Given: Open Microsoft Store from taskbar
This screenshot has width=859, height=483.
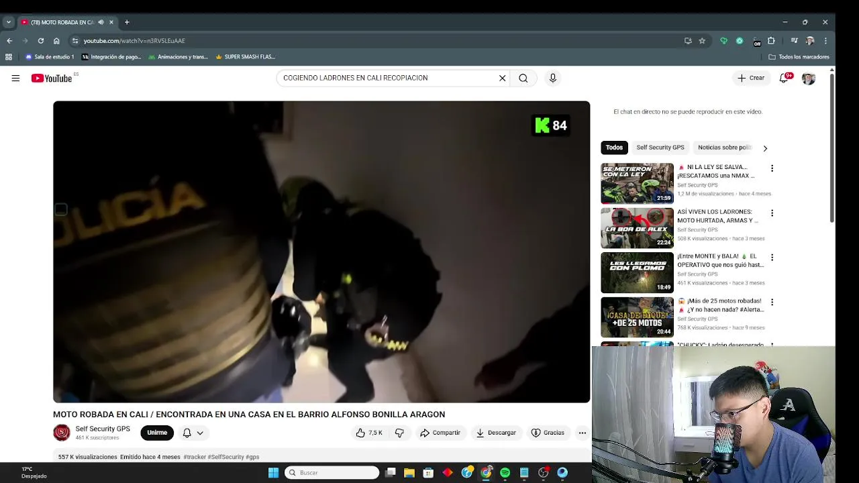Looking at the screenshot, I should point(428,473).
